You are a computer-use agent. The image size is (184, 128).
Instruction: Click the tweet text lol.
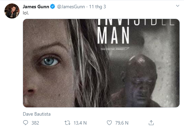point(26,13)
